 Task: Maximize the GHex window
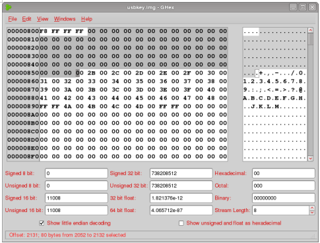[303, 7]
